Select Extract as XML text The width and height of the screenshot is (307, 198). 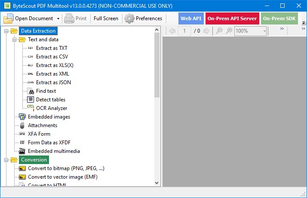[52, 74]
